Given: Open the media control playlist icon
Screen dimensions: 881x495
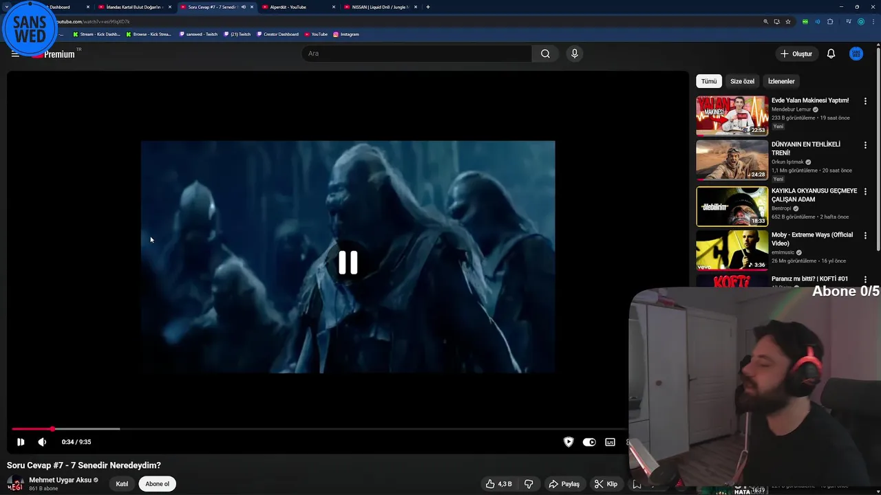Looking at the screenshot, I should pyautogui.click(x=848, y=22).
